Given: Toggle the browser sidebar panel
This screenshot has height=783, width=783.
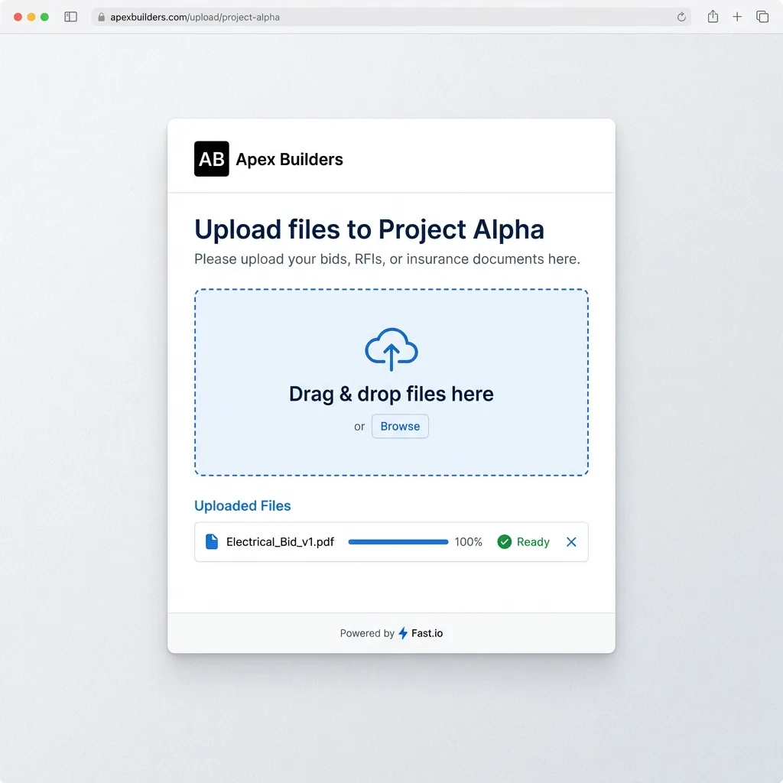Looking at the screenshot, I should pos(70,16).
